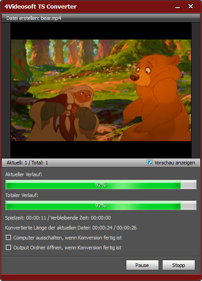
Task: Uncheck the Vorschau anzeigen checkbox
Action: pos(149,163)
